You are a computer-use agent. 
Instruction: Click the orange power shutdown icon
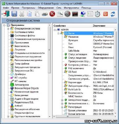[105, 14]
